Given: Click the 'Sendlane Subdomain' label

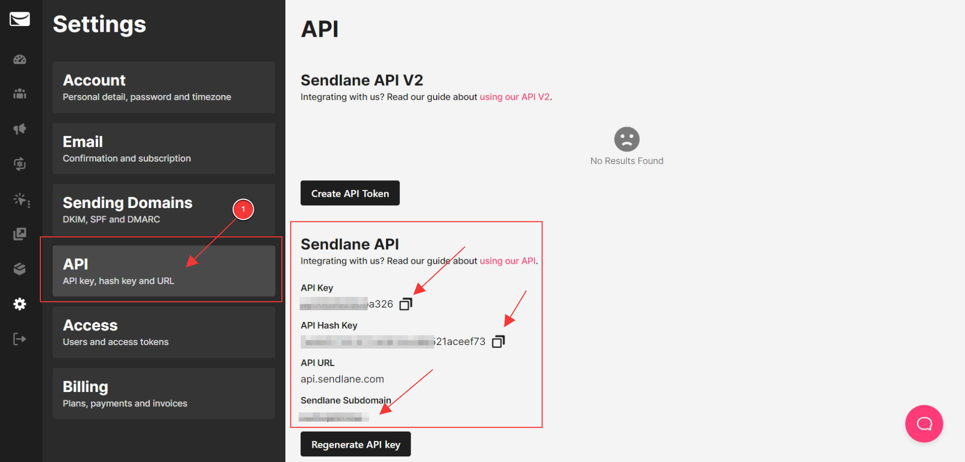Looking at the screenshot, I should (346, 400).
